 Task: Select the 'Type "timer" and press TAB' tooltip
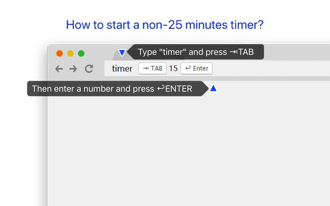(196, 52)
